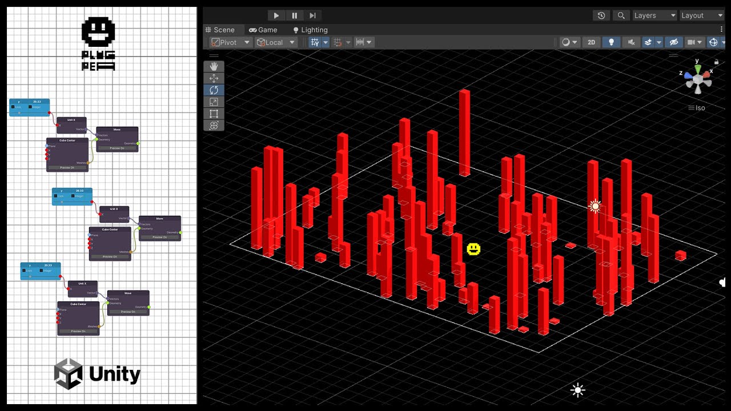Click the Gizmos globe icon
The height and width of the screenshot is (411, 731).
pyautogui.click(x=713, y=42)
